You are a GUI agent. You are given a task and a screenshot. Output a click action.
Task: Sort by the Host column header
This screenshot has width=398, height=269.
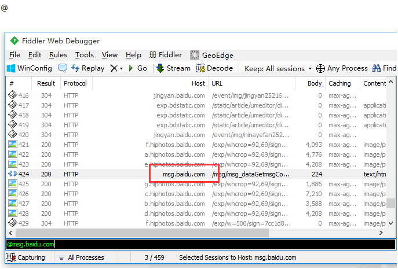pyautogui.click(x=150, y=83)
